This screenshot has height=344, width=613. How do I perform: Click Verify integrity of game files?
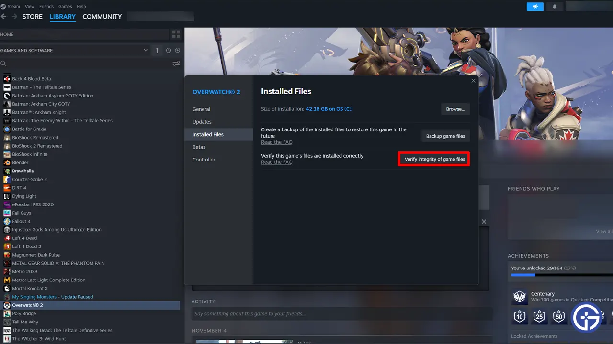[x=434, y=159]
